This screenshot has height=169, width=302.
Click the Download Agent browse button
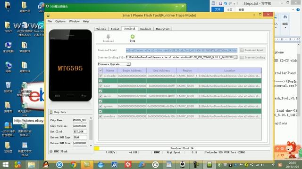point(252,50)
